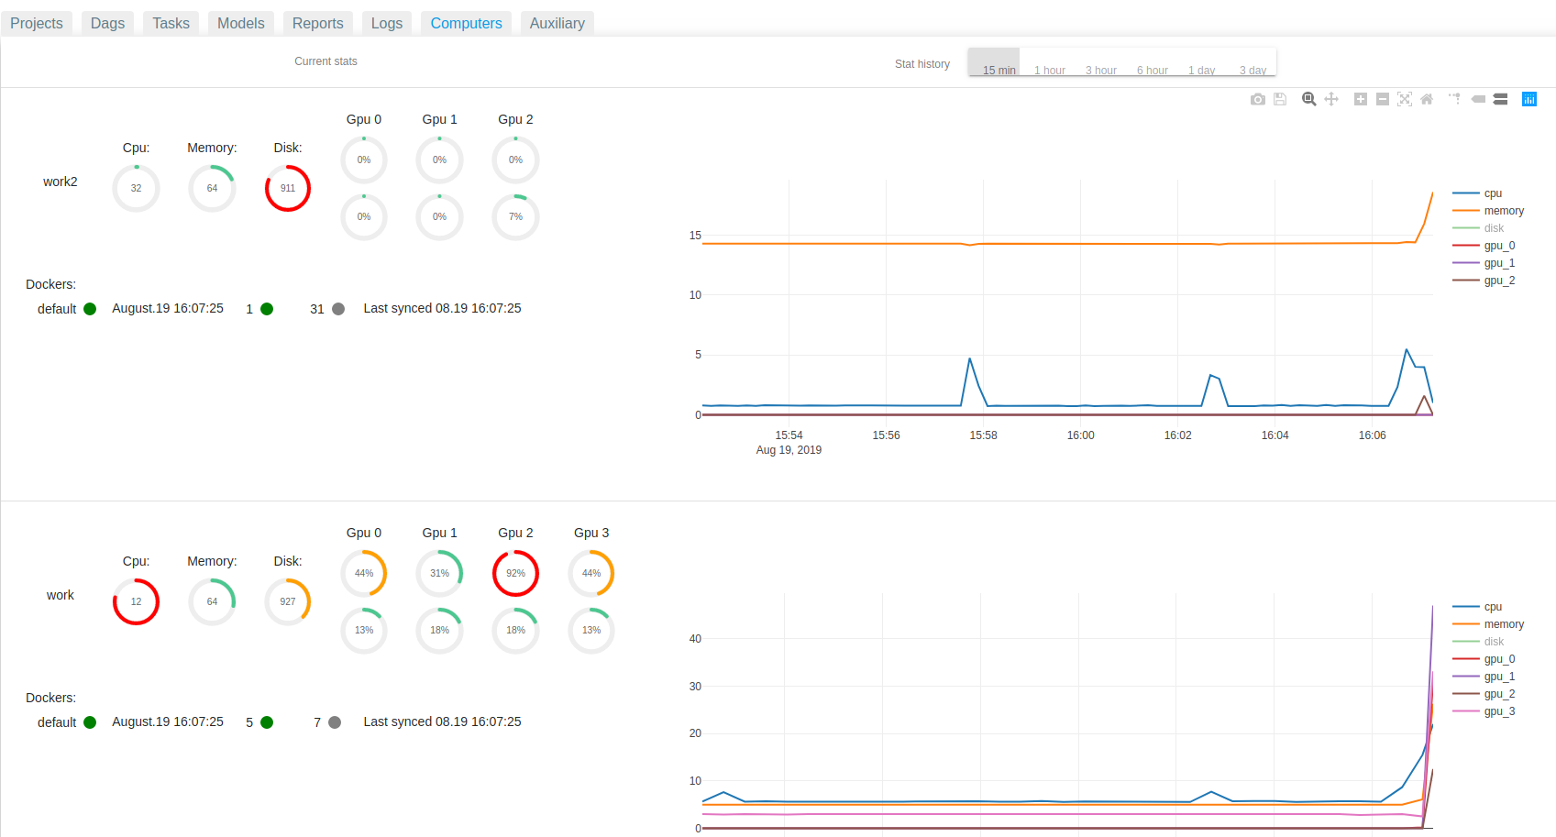This screenshot has width=1556, height=837.
Task: Select 3 day stat history
Action: click(1251, 62)
